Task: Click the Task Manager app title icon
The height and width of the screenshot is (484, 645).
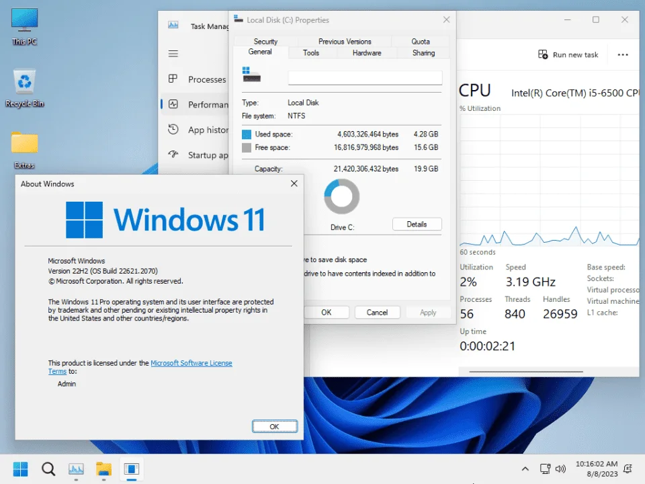Action: point(173,25)
